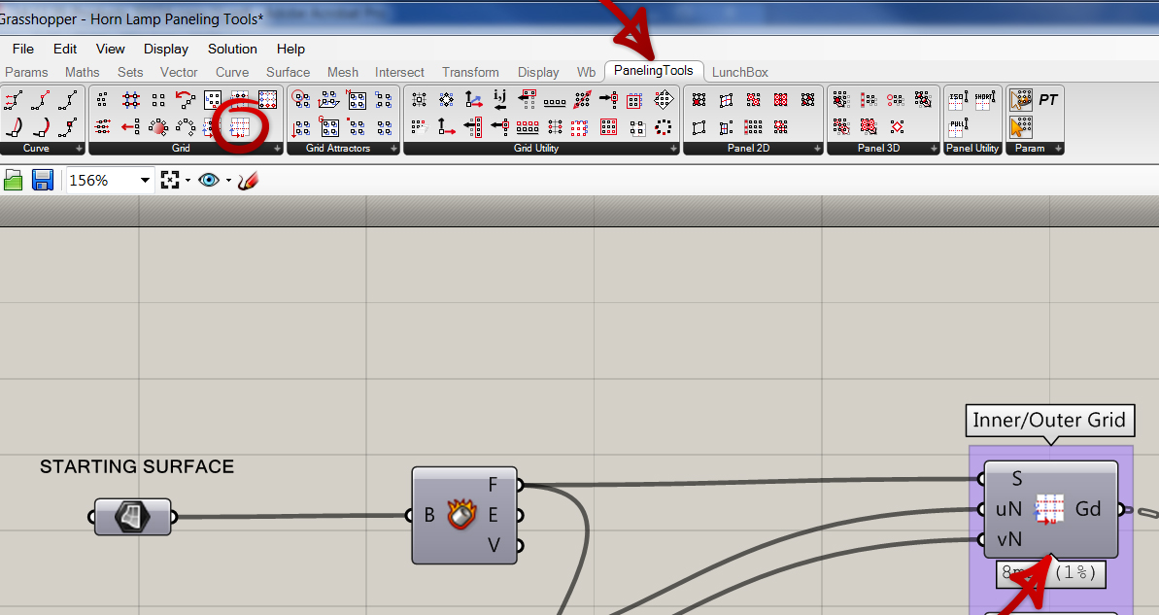Open the Display menu in menu bar

tap(165, 49)
